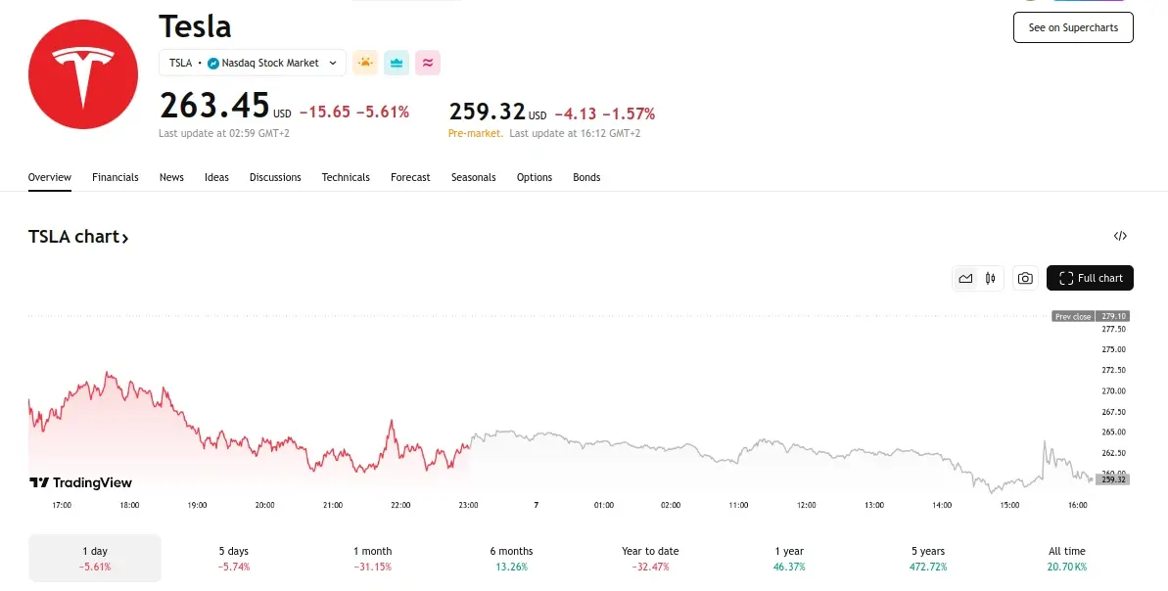1168x591 pixels.
Task: Click the Tesla logo avatar
Action: point(83,73)
